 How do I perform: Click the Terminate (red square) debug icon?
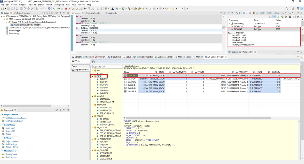(66, 9)
